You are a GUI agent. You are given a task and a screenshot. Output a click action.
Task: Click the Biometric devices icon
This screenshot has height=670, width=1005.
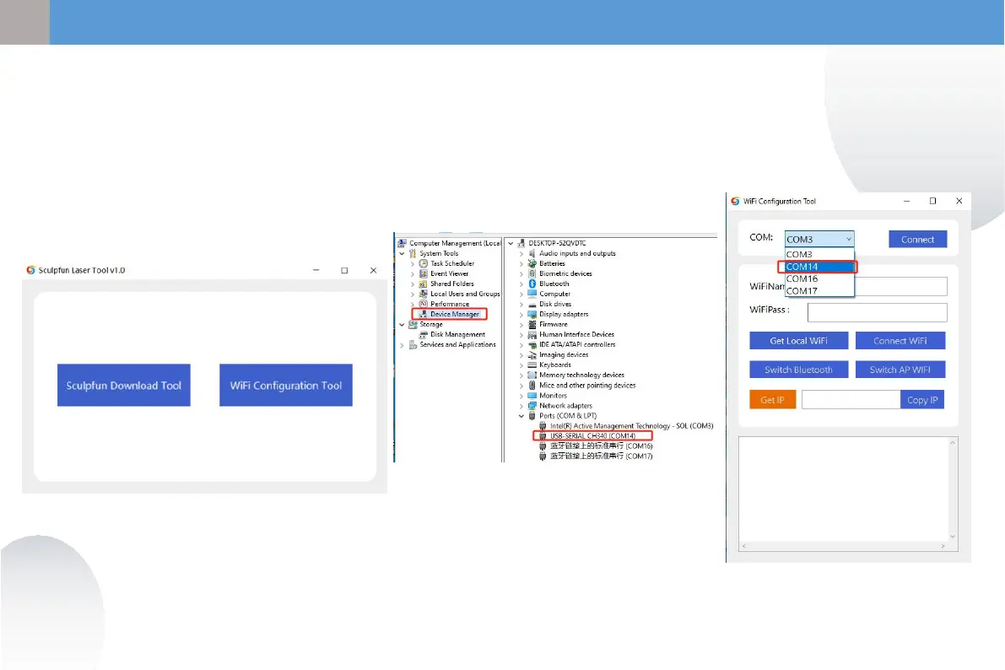tap(532, 273)
